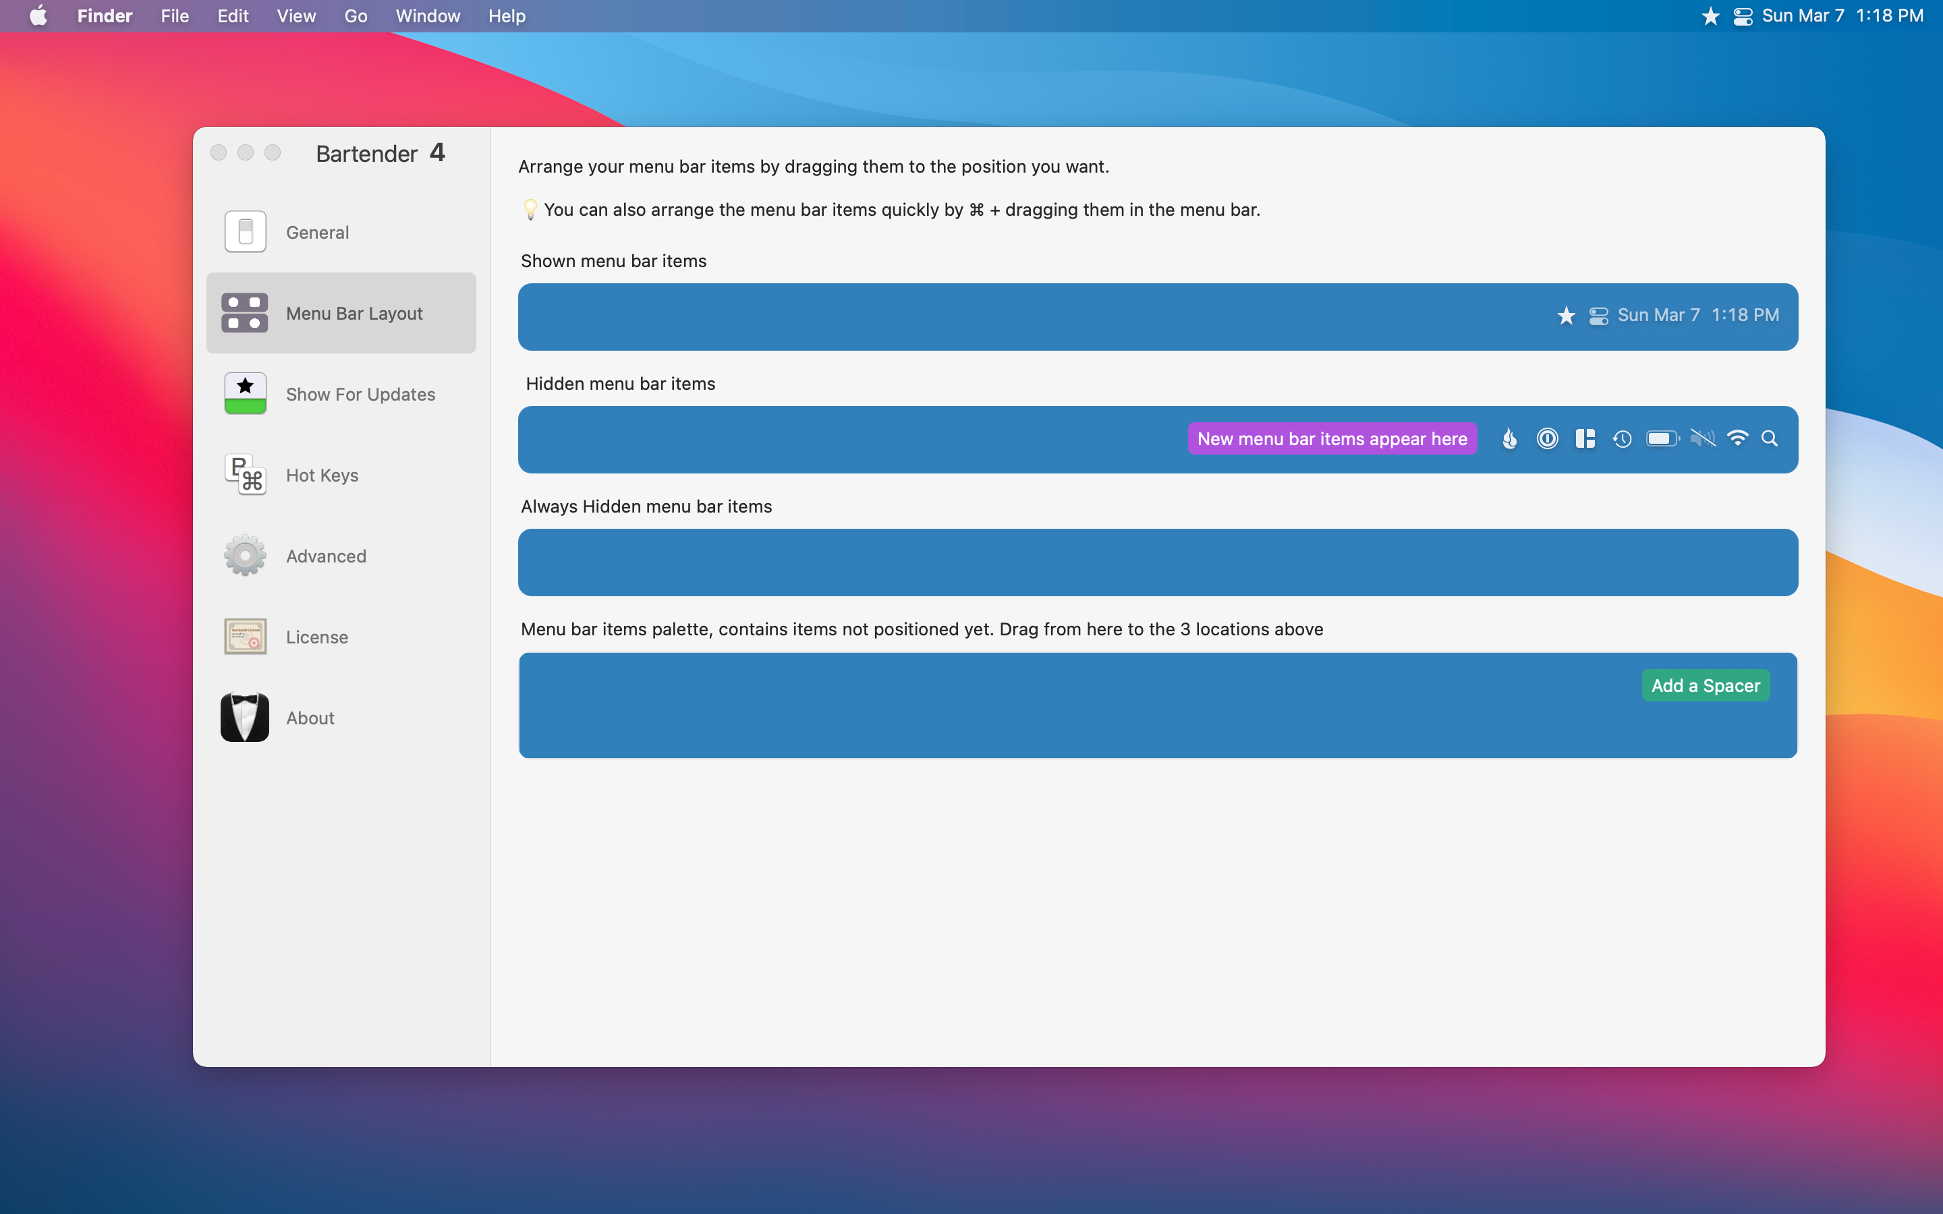Viewport: 1943px width, 1214px height.
Task: Open the License pane
Action: 341,637
